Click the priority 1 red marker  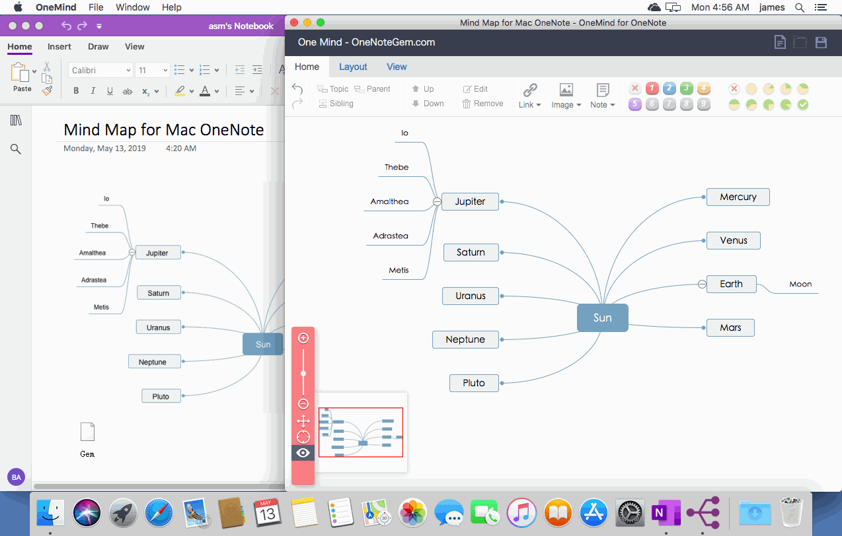point(652,88)
